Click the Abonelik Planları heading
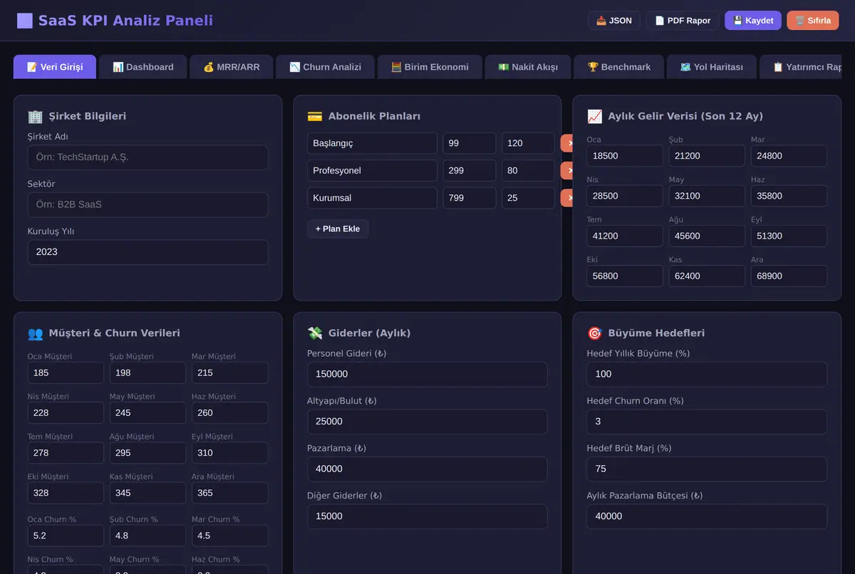This screenshot has width=855, height=574. click(374, 116)
